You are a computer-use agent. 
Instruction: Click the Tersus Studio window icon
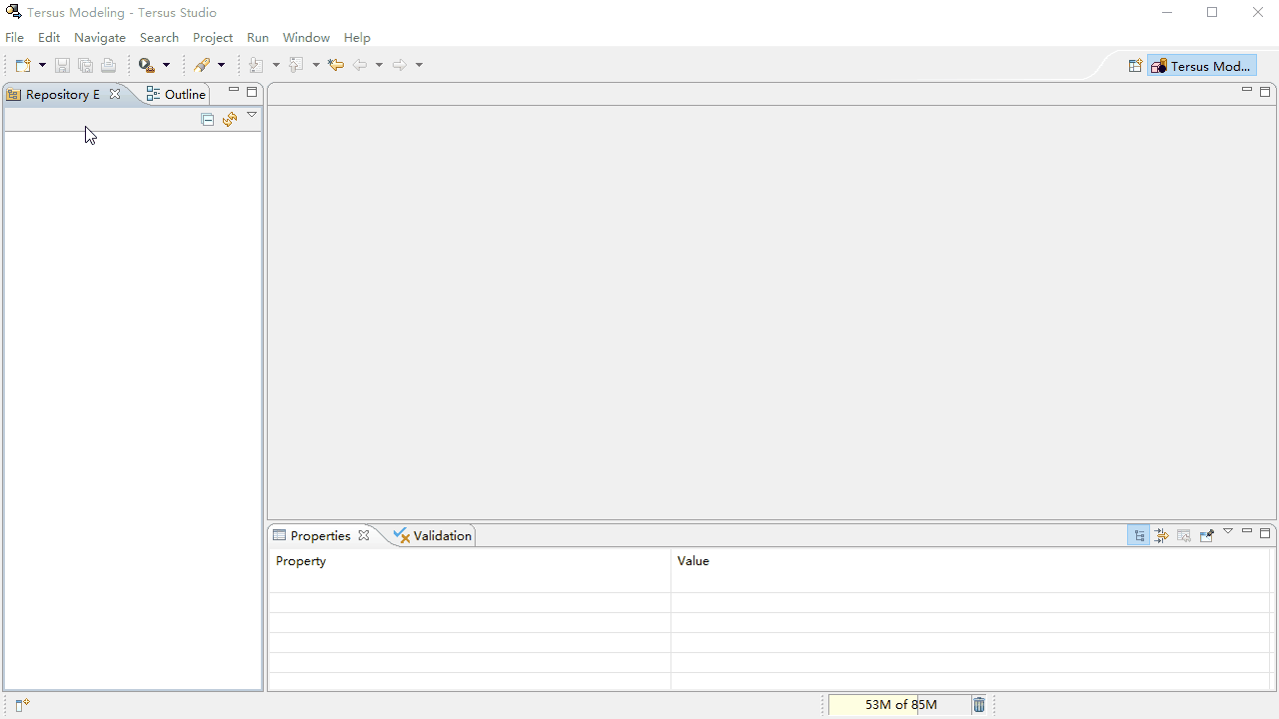[x=14, y=12]
